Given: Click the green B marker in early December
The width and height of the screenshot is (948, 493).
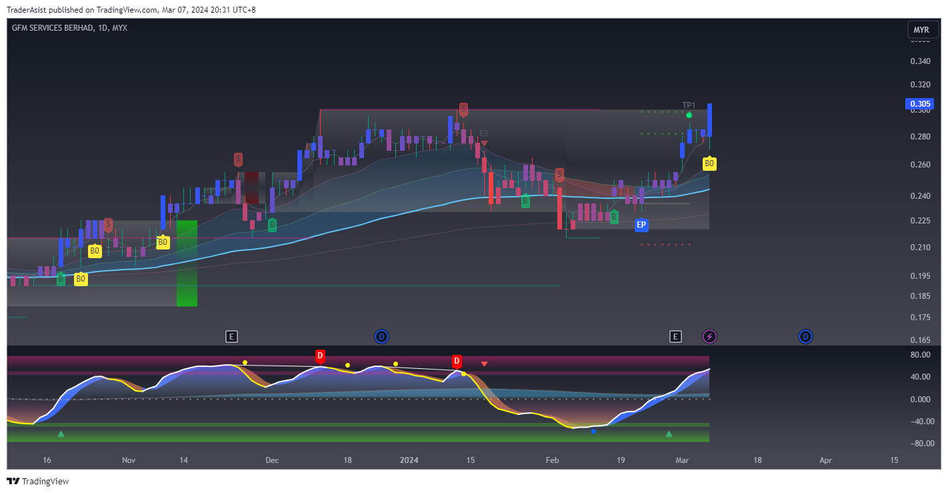Looking at the screenshot, I should [272, 225].
